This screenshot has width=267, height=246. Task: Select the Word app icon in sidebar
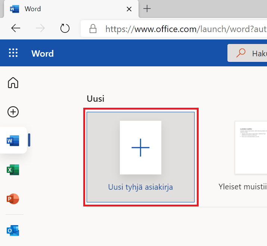(13, 141)
